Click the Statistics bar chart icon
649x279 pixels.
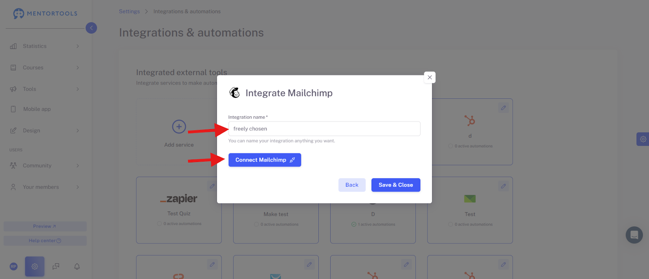pos(13,46)
